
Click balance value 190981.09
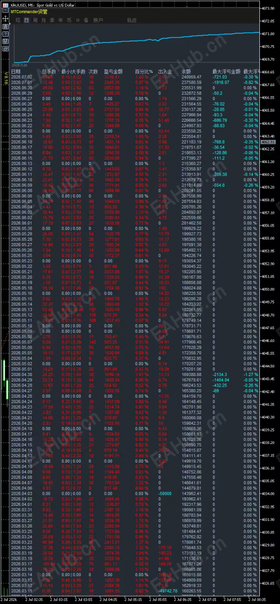[x=191, y=509]
